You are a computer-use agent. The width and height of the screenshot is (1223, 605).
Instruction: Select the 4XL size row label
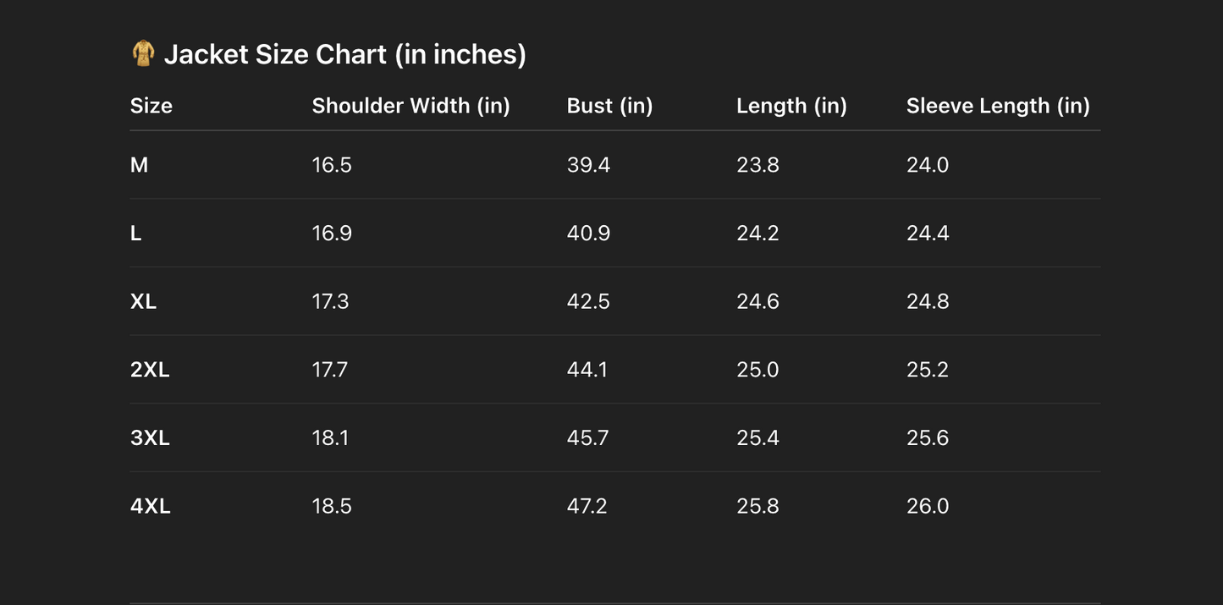click(x=151, y=506)
